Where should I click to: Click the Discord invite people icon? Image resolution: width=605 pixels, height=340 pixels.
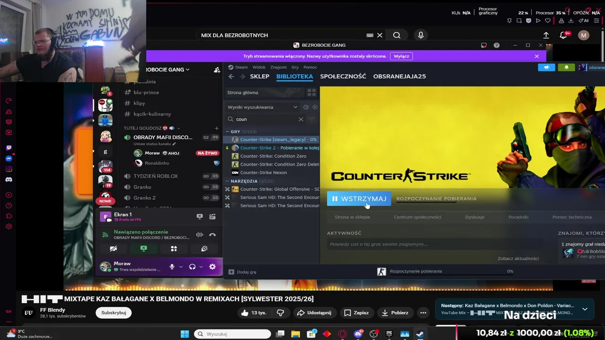[x=217, y=70]
